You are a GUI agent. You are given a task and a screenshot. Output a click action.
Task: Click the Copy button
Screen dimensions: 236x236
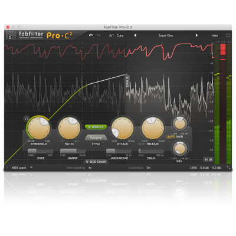coord(120,35)
